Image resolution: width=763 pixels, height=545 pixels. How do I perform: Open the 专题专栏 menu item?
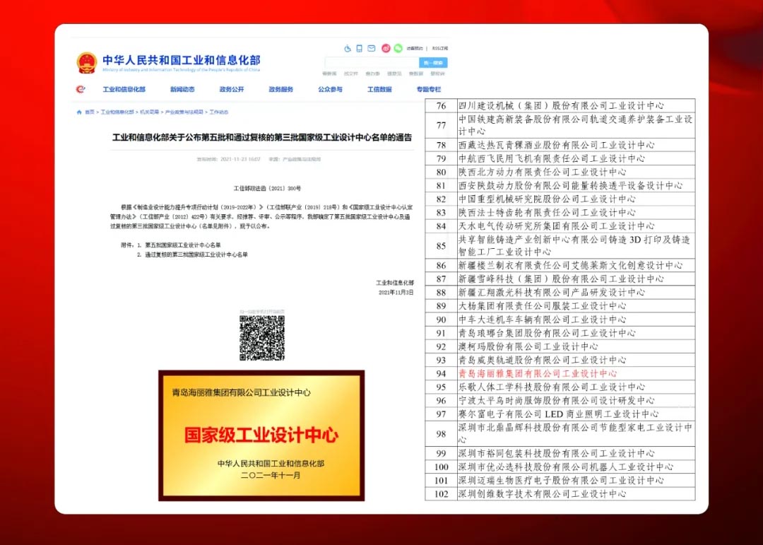coord(430,90)
